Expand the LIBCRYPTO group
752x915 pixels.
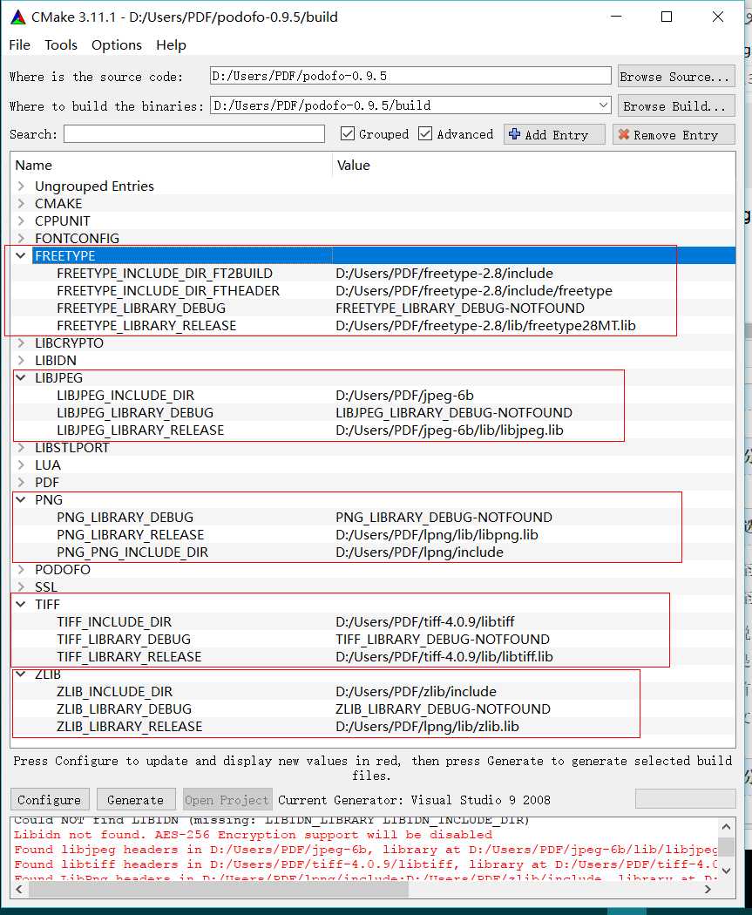click(21, 343)
